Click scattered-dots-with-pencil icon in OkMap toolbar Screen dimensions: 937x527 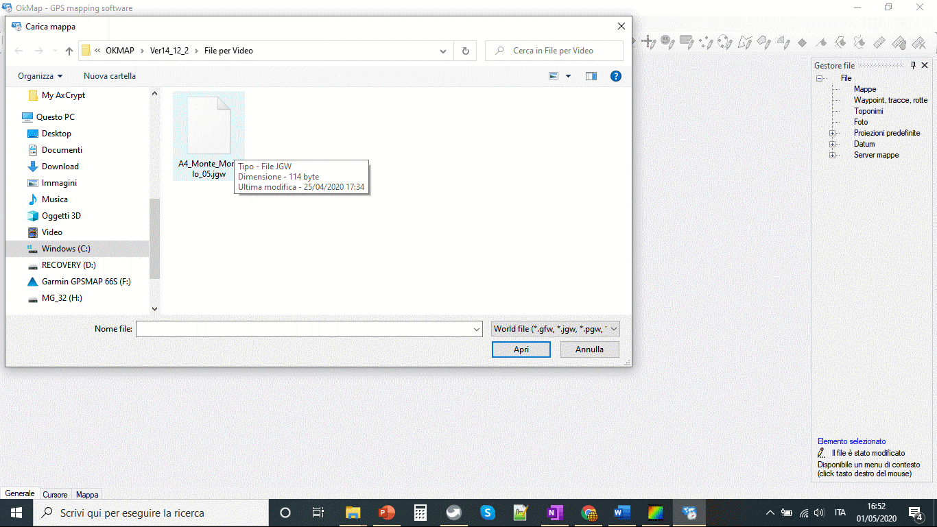[x=706, y=42]
